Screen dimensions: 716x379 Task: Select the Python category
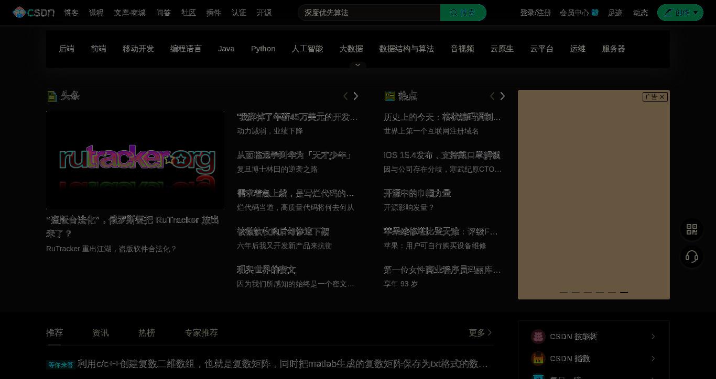(263, 49)
